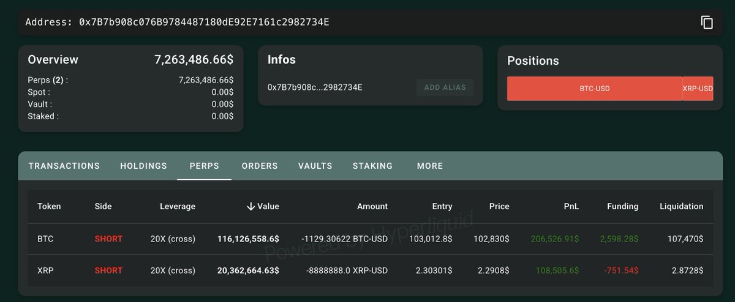Switch to the Transactions tab
The image size is (735, 302).
pyautogui.click(x=64, y=166)
